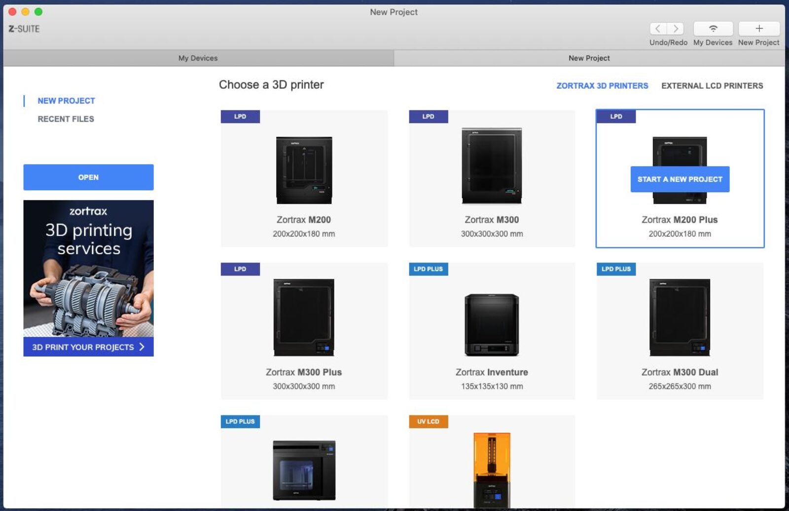789x511 pixels.
Task: Show EXTERNAL LCD PRINTERS category
Action: 712,86
